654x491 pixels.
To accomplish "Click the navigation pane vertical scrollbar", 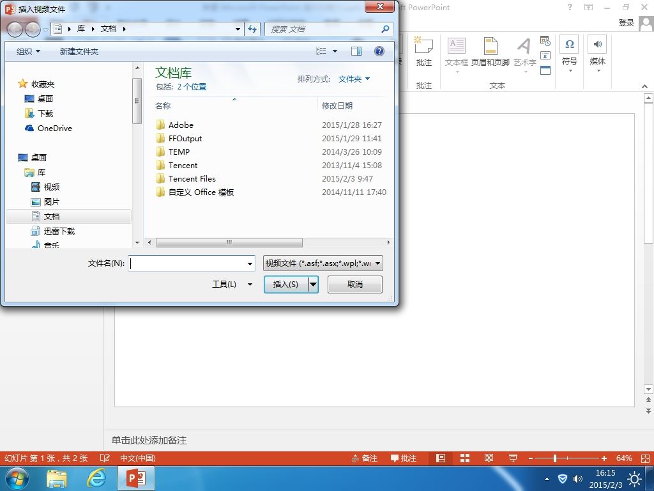I will click(137, 100).
